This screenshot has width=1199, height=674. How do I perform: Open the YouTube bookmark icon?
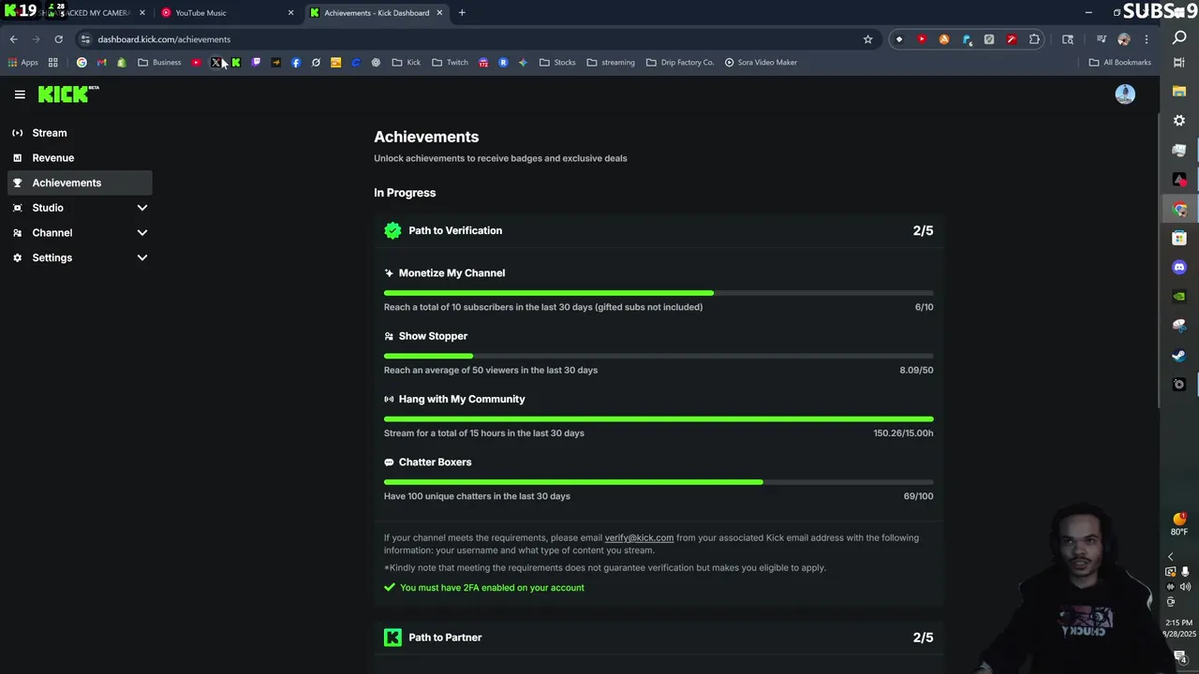click(x=196, y=63)
